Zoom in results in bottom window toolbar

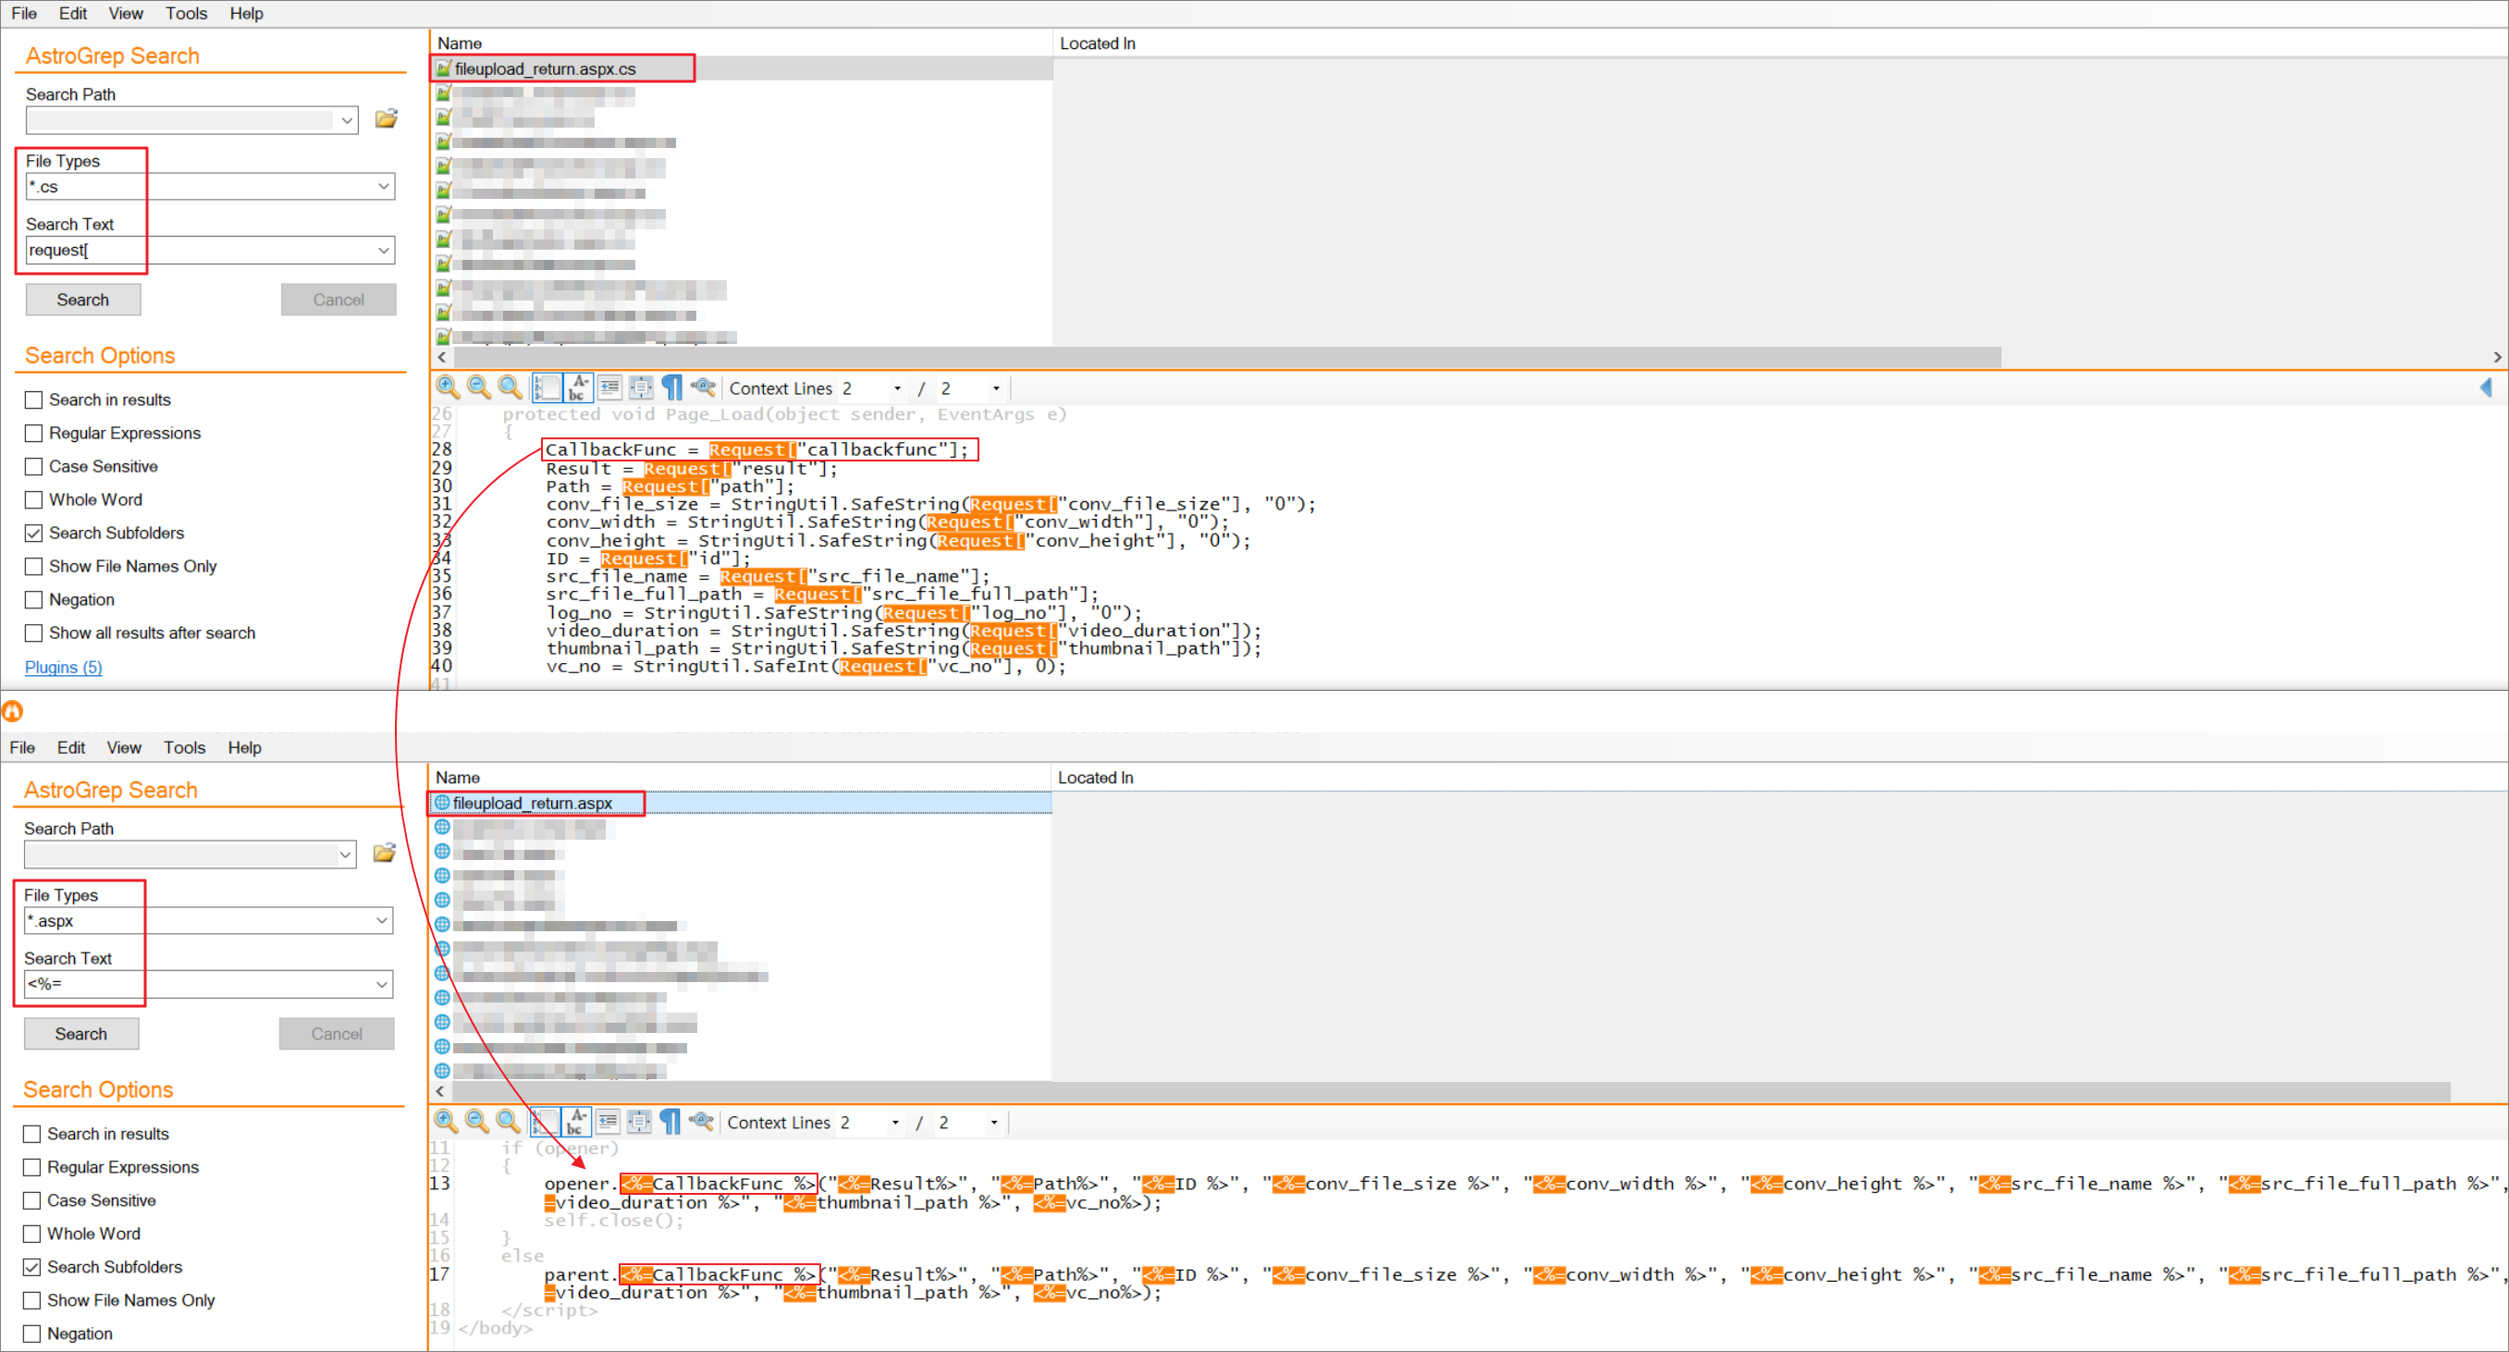click(445, 1121)
